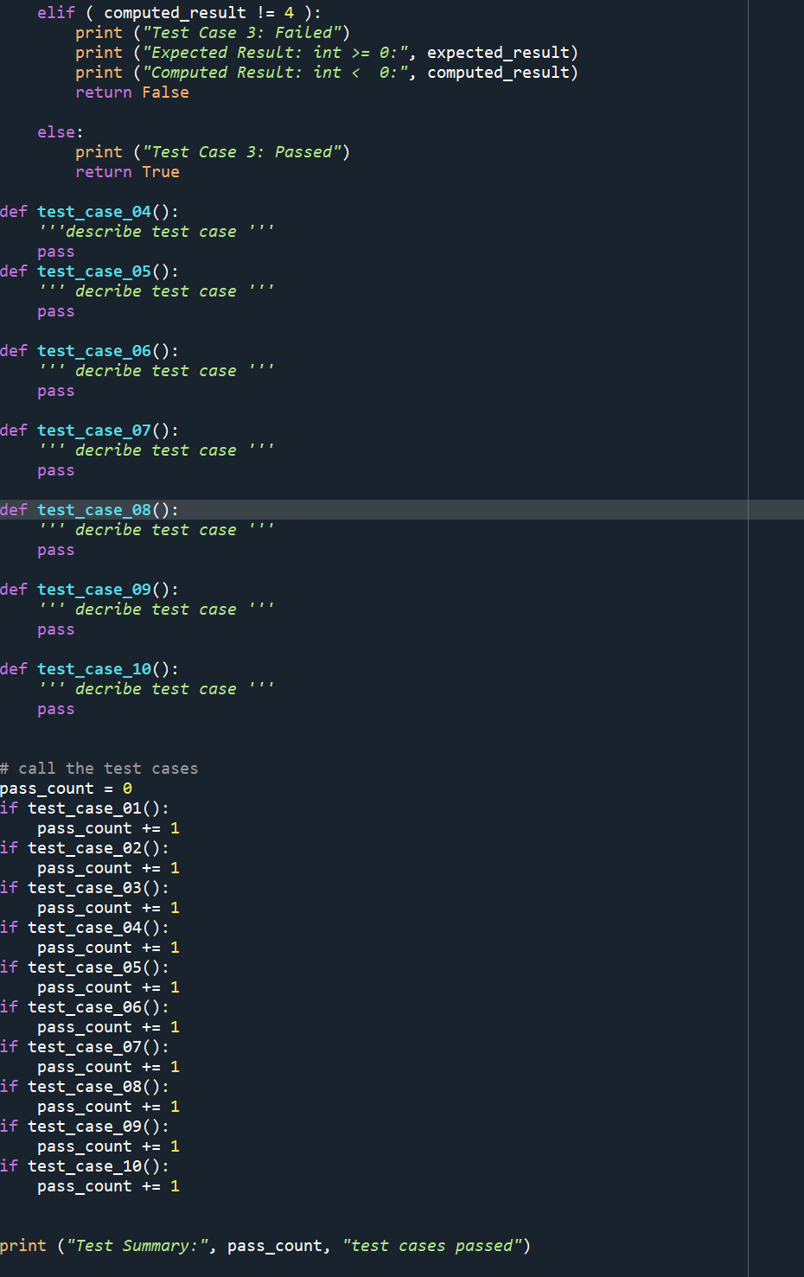
Task: Click the pass_count = 0 assignment
Action: pos(65,788)
